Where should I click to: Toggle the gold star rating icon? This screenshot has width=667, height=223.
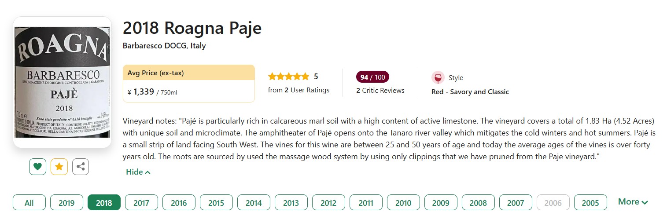[59, 167]
